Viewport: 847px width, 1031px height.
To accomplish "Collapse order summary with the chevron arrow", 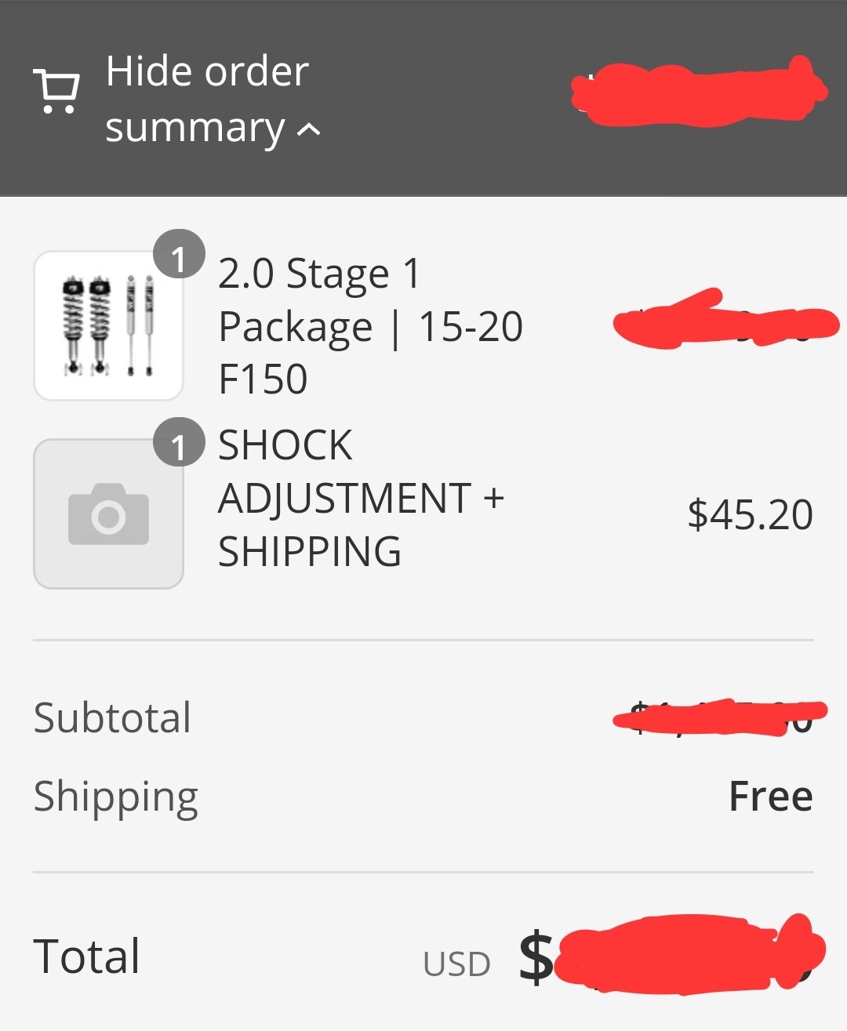I will (309, 129).
